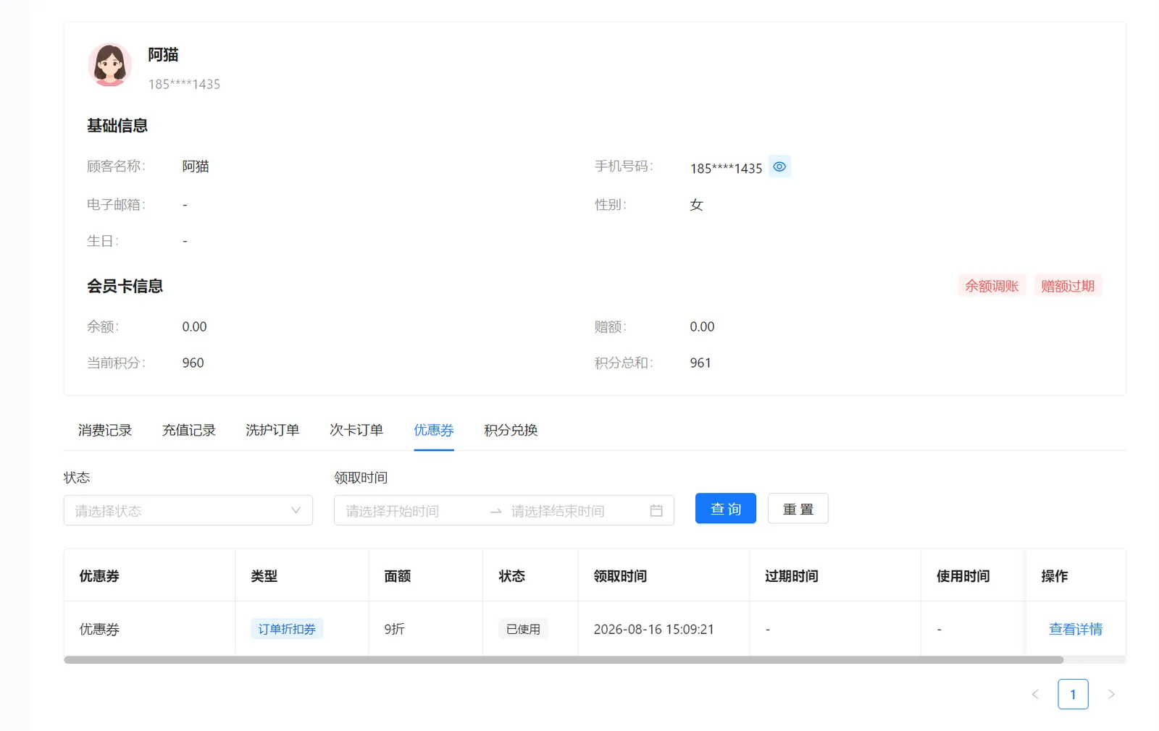Click the 阿猫 customer avatar
Screen dimensions: 1159x731
click(x=109, y=64)
